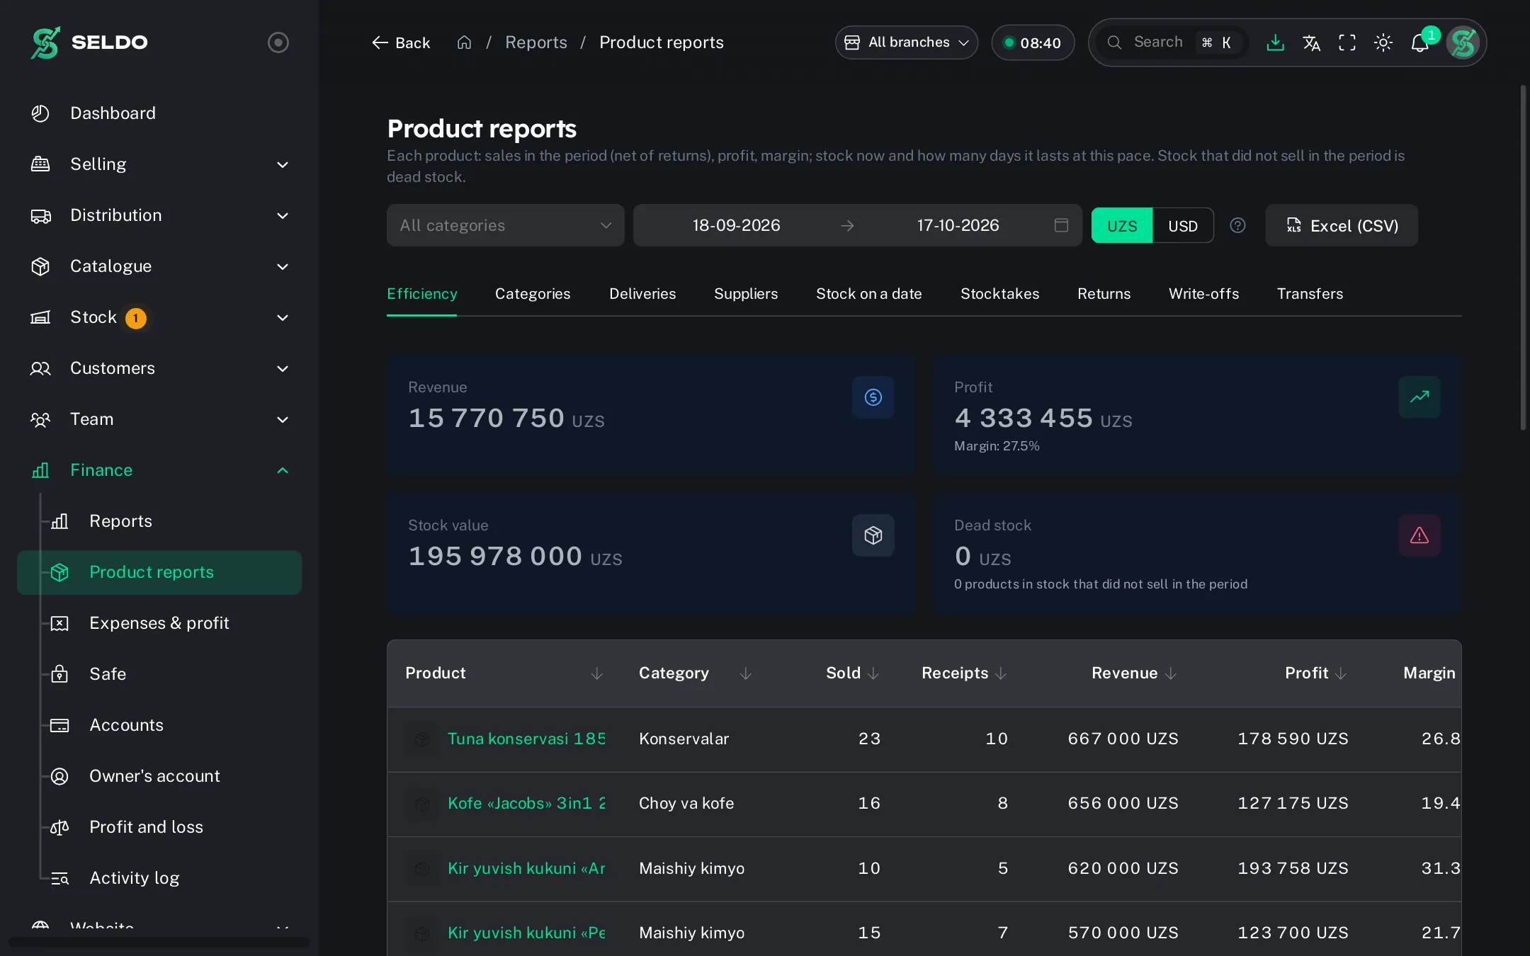This screenshot has height=956, width=1530.
Task: Open the Stocktakes tab
Action: (x=999, y=294)
